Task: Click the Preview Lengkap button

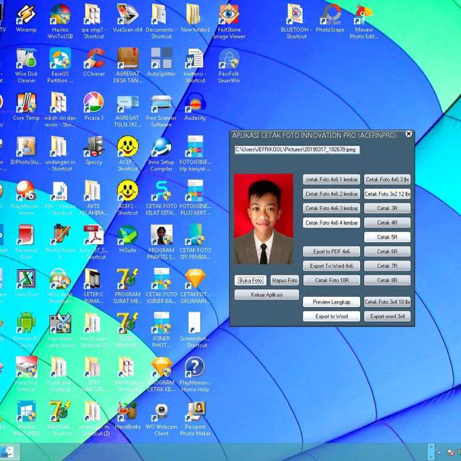Action: point(331,301)
